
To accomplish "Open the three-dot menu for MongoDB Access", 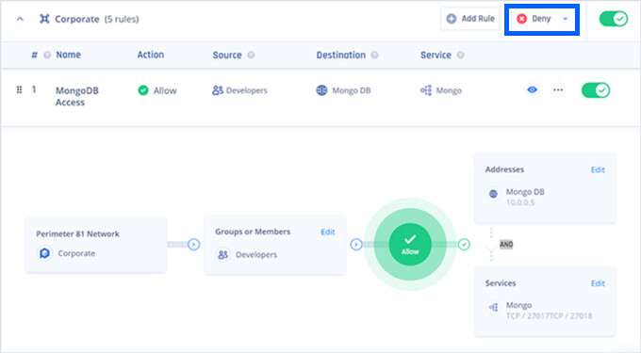I will pyautogui.click(x=558, y=89).
